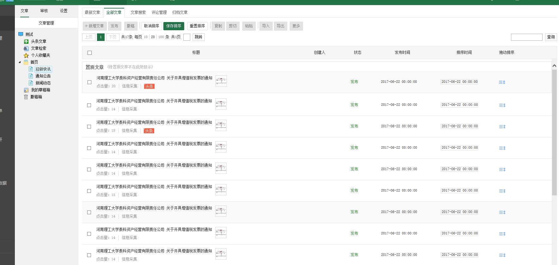Click the 查询 search button
559x265 pixels.
[x=551, y=37]
